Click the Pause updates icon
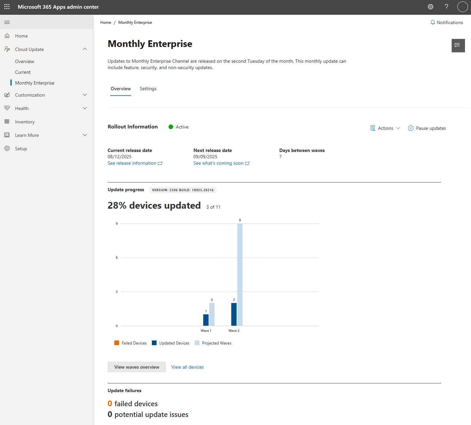 411,128
